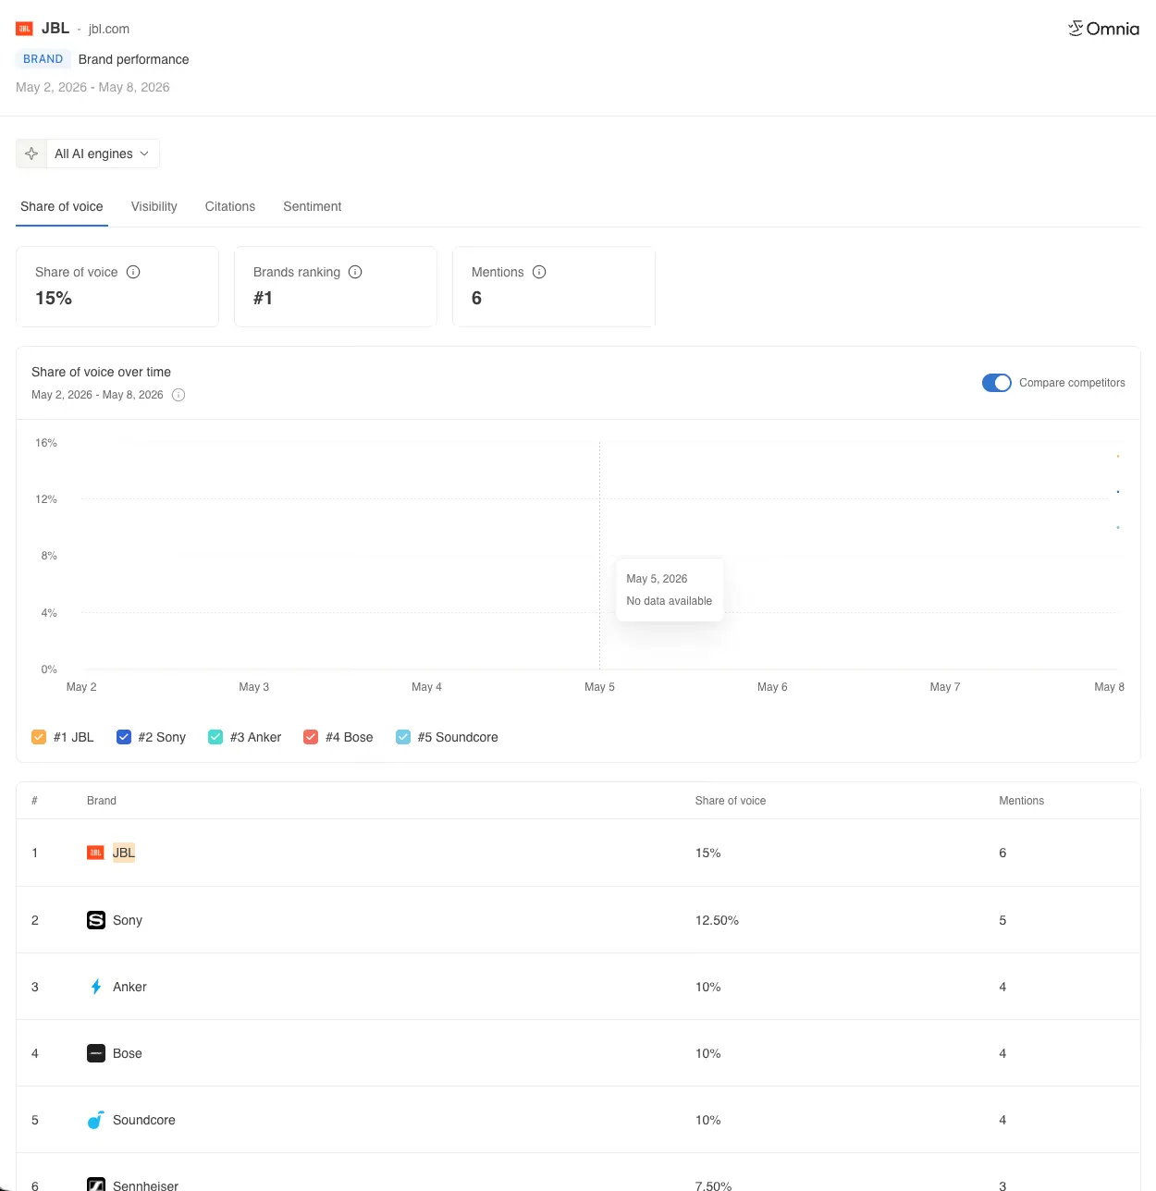Click the Anker brand name in table

pyautogui.click(x=129, y=987)
